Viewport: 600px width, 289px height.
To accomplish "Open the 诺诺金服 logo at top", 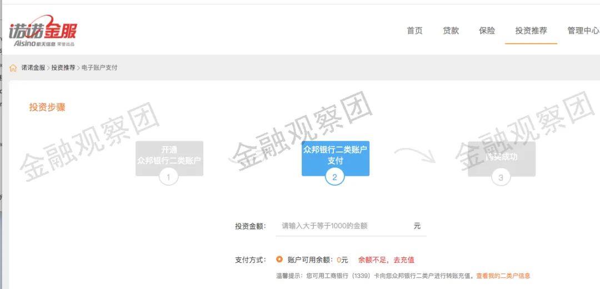I will (x=43, y=31).
